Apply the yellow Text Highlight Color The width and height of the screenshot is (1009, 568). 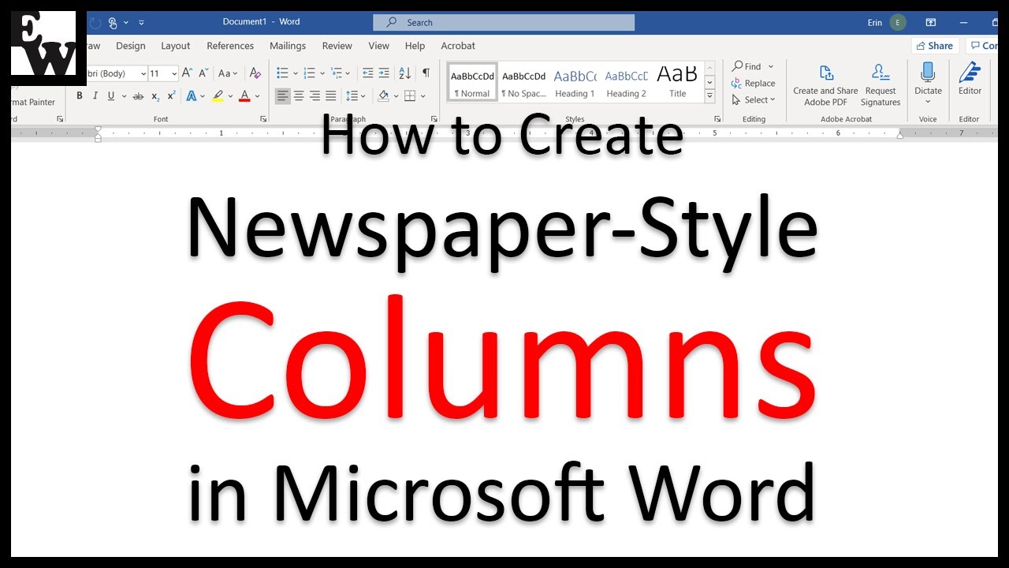coord(218,96)
